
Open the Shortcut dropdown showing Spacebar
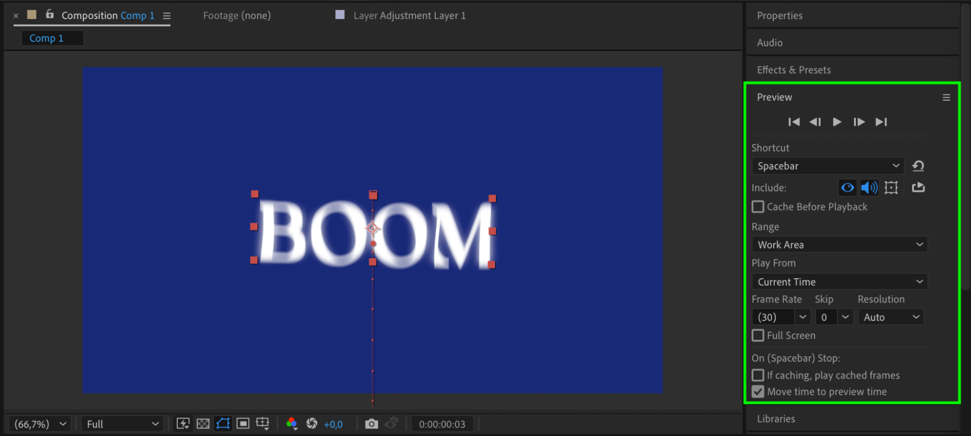coord(828,166)
